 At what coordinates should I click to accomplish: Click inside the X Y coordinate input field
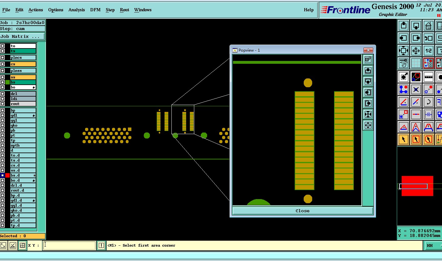[x=69, y=245]
